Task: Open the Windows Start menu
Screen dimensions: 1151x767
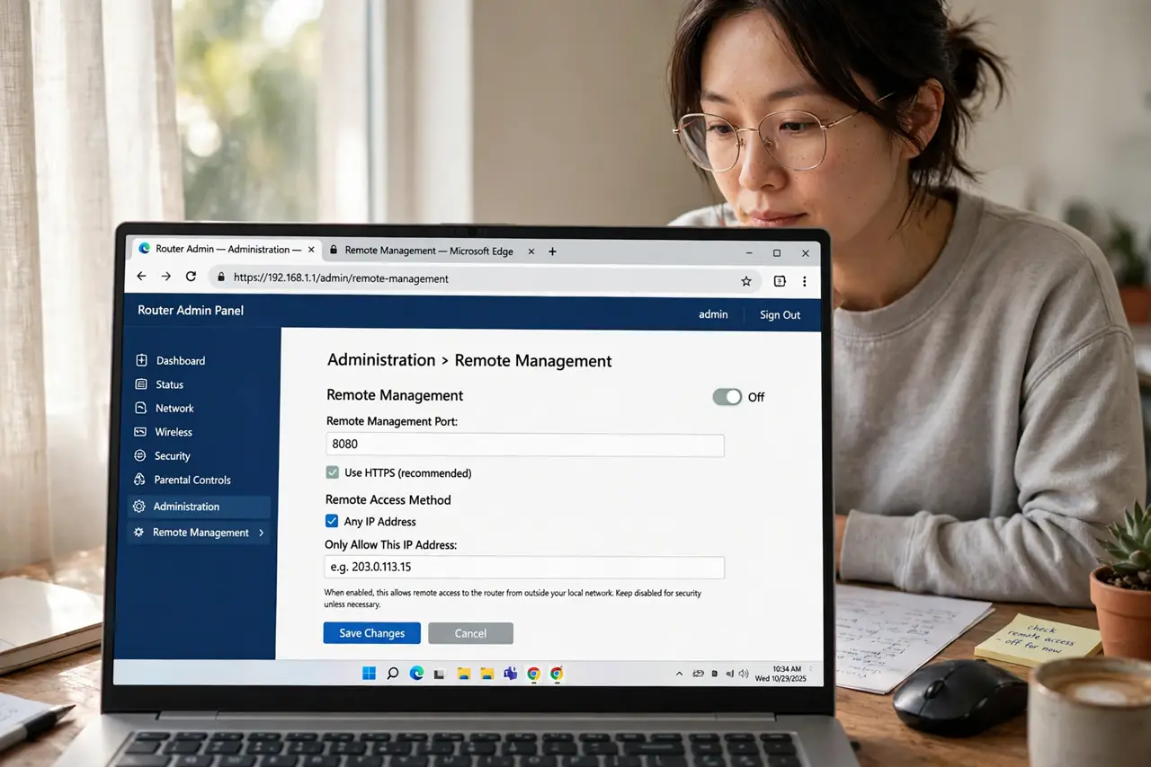Action: (x=369, y=673)
